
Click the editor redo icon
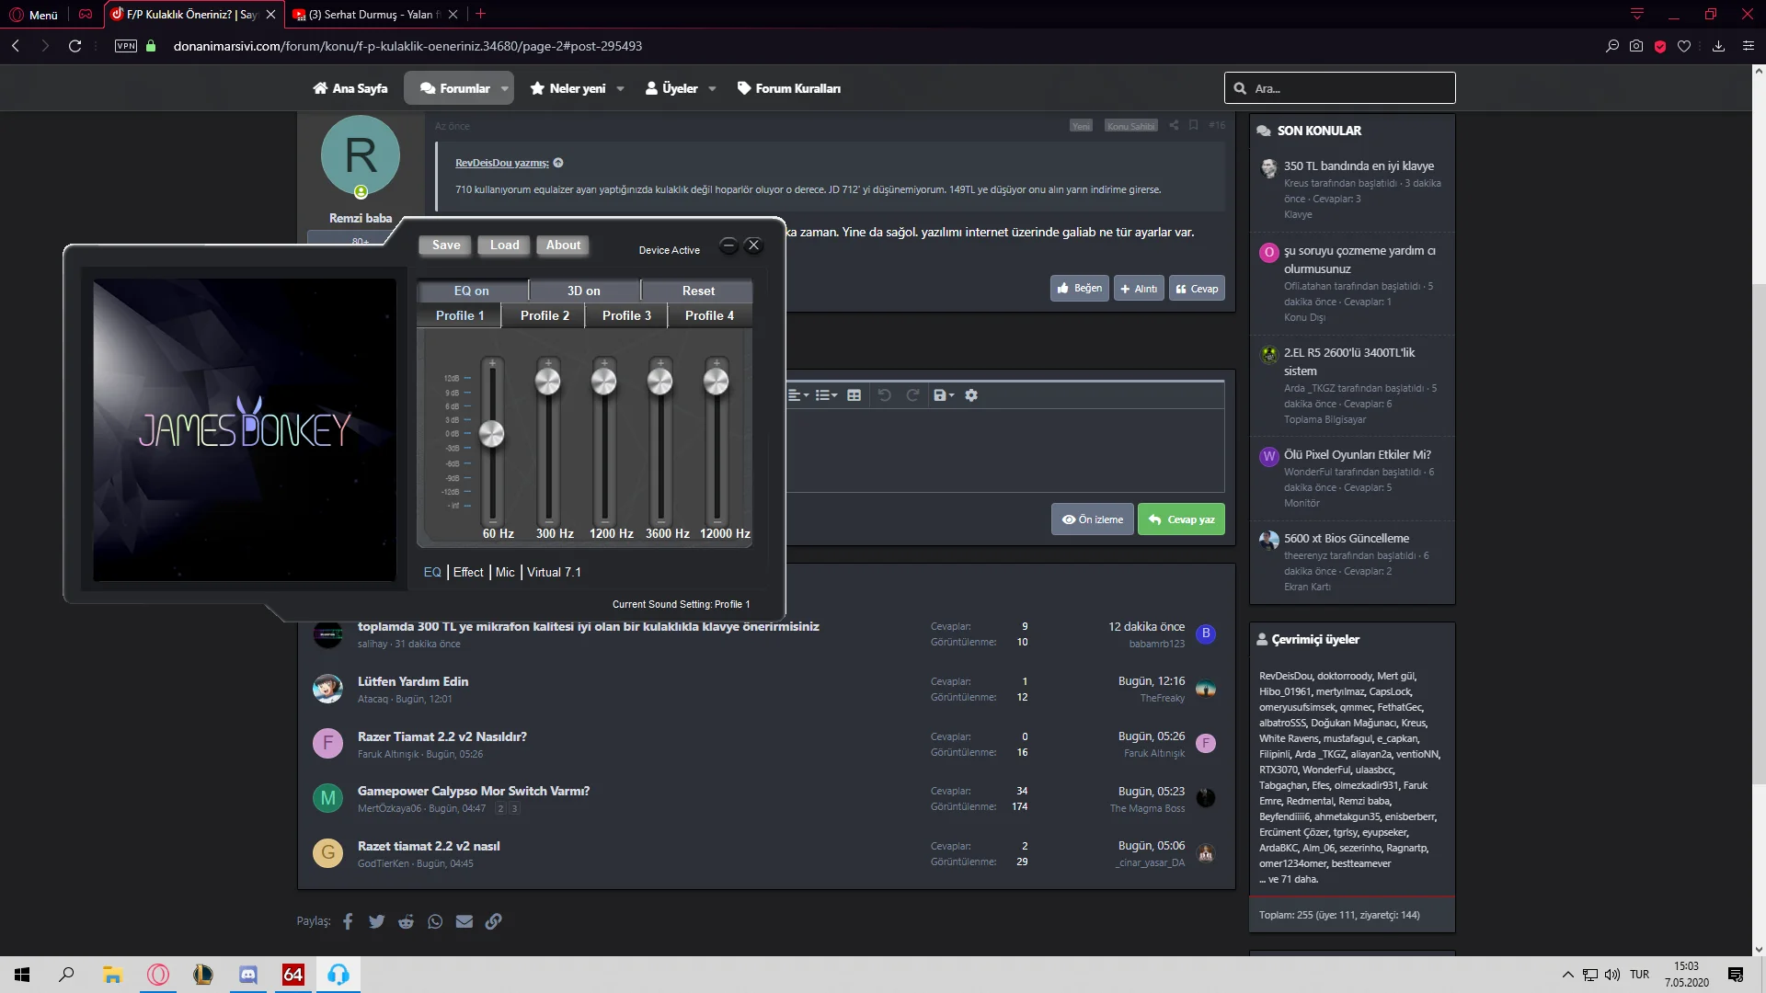(912, 395)
